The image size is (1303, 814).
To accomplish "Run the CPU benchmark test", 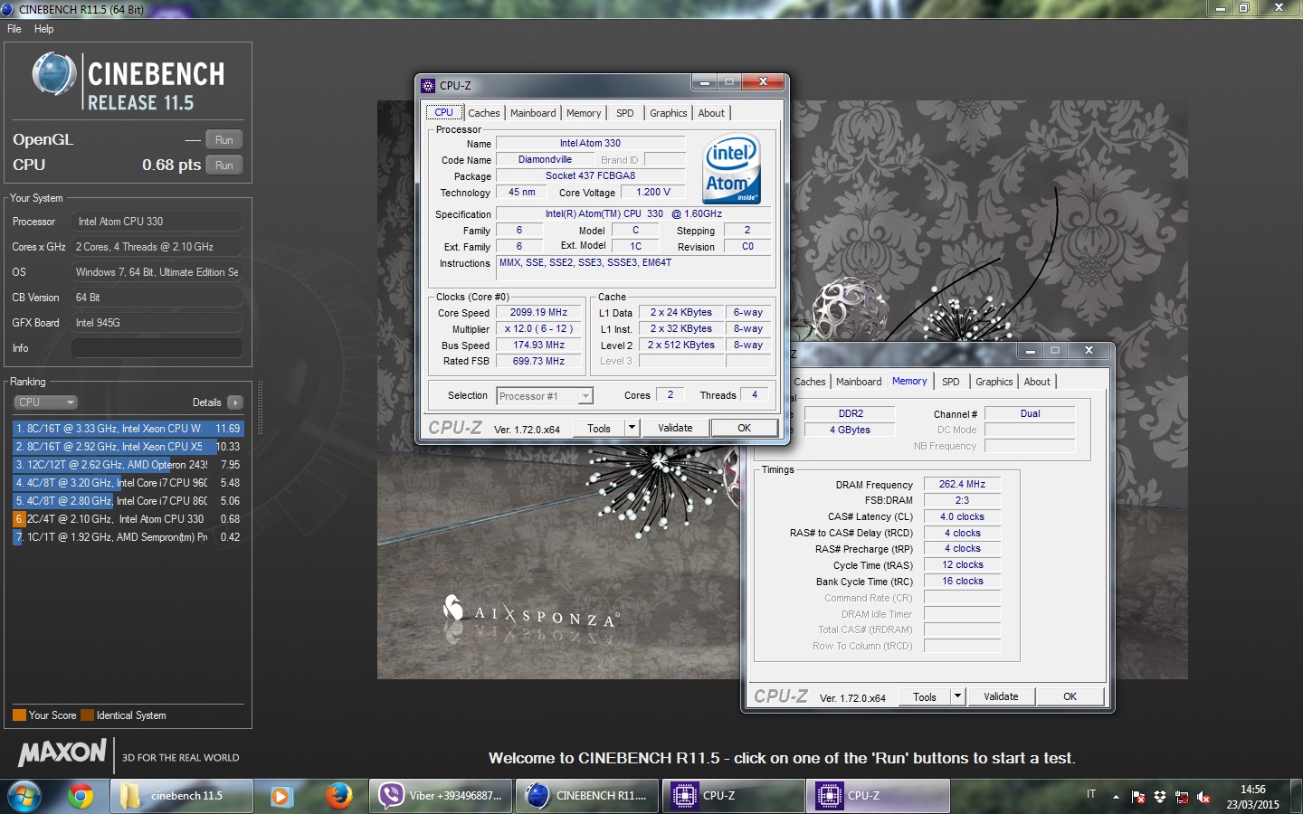I will tap(224, 166).
